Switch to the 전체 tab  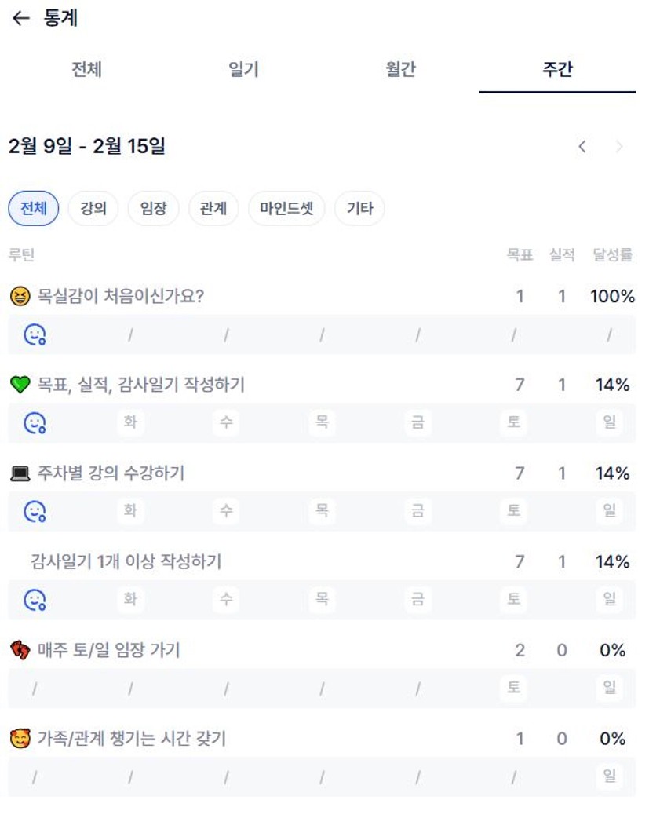86,69
